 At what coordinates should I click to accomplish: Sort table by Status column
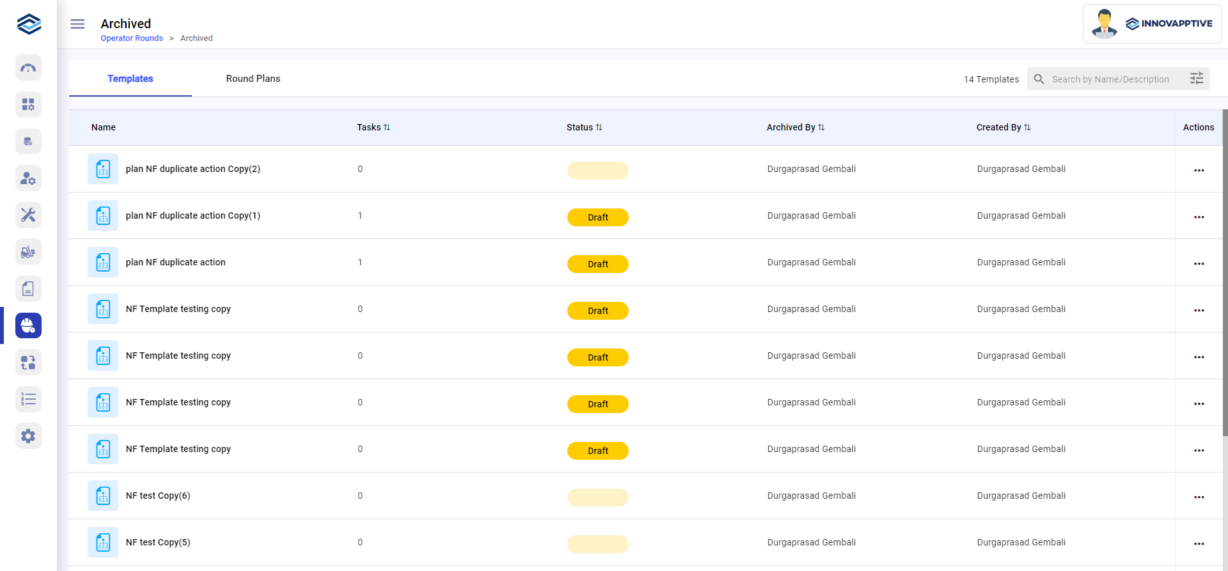pos(599,127)
